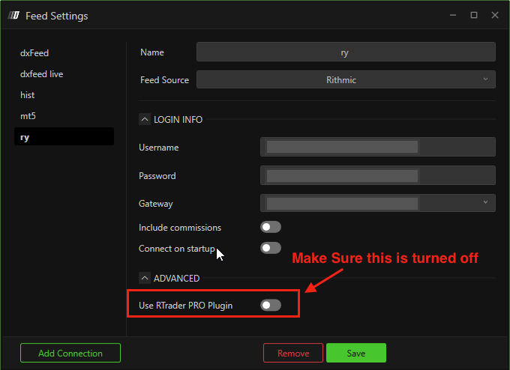
Task: Maximize the Feed Settings window
Action: click(474, 15)
